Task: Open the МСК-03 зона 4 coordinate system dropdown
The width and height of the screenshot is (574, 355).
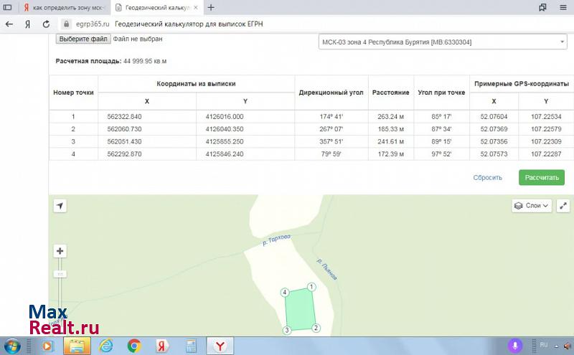Action: 442,42
